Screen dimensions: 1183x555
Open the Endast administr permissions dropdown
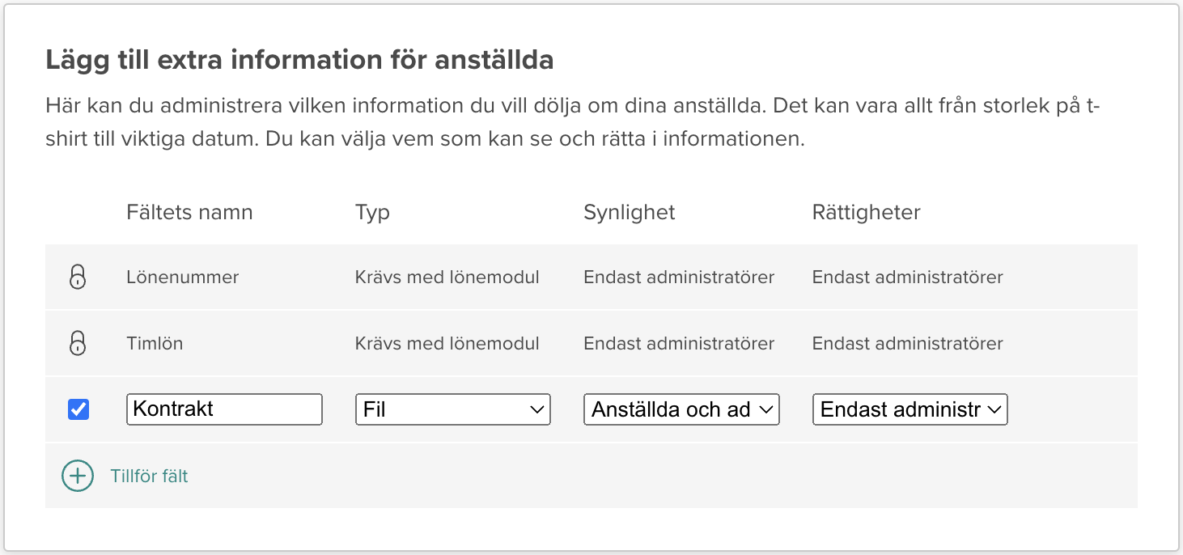click(910, 409)
